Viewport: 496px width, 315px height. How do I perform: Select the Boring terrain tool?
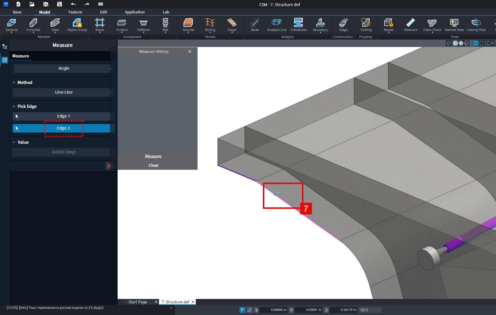pyautogui.click(x=210, y=25)
